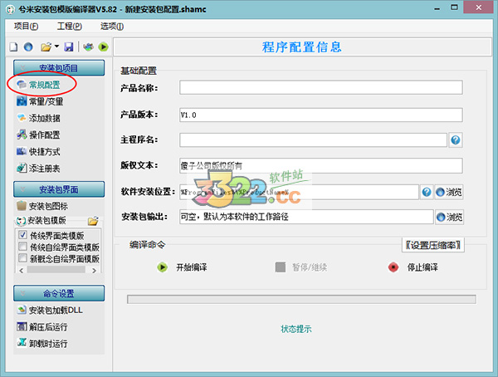Click the 暂停/继续 compile control

pyautogui.click(x=301, y=267)
